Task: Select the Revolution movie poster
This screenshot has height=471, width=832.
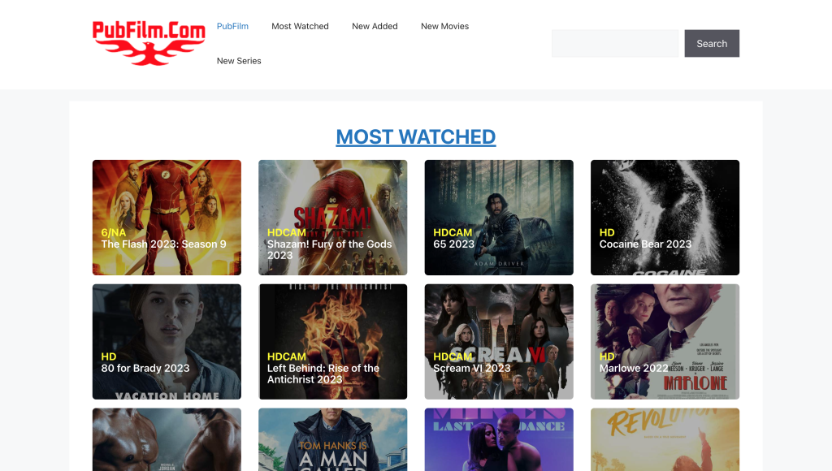Action: tap(665, 439)
